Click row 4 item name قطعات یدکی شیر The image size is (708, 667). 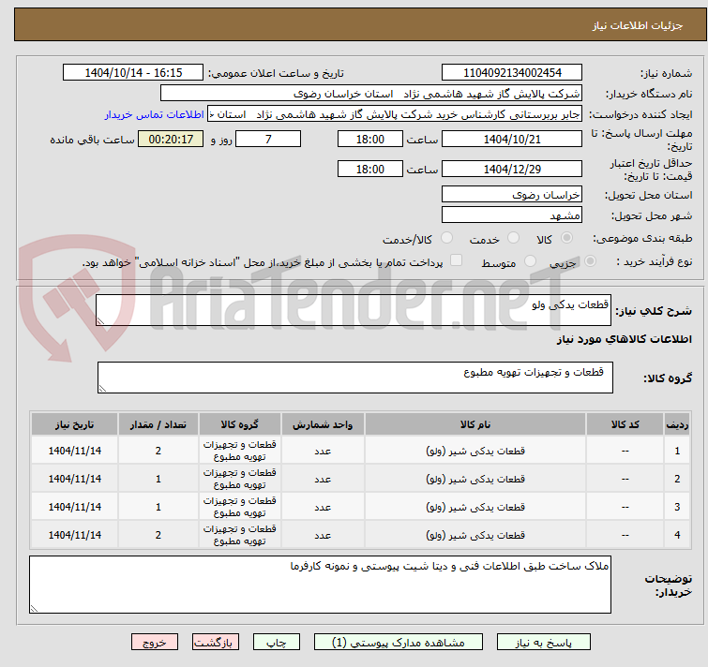475,535
